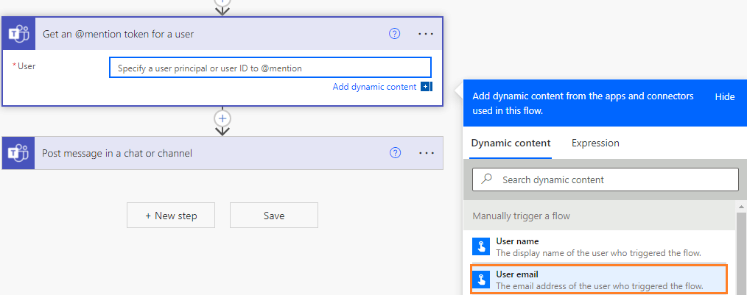
Task: Click the New step button
Action: (171, 216)
